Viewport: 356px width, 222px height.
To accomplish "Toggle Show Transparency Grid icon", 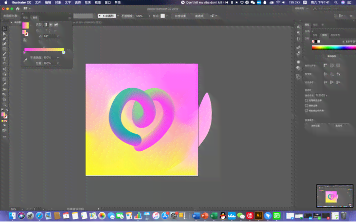I will 339,66.
